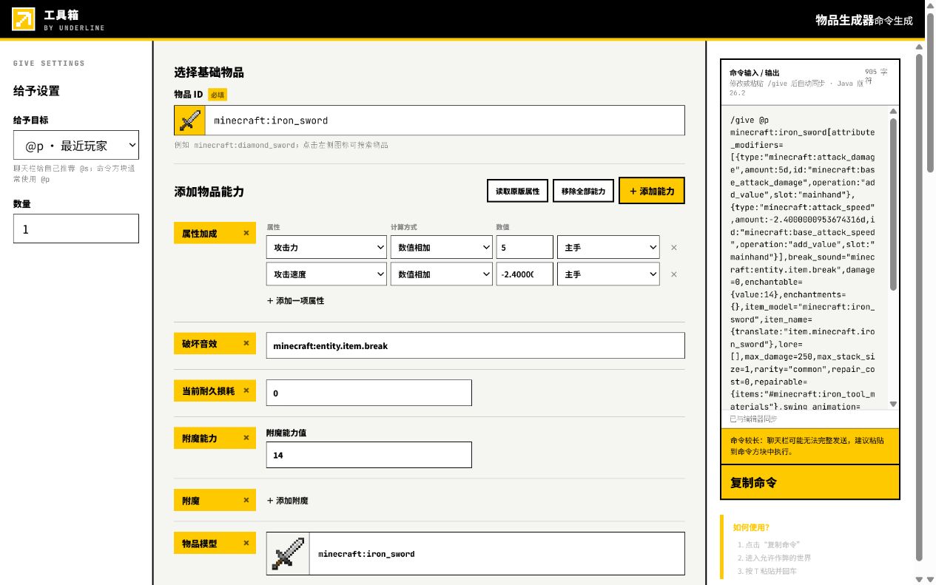Click the 数量 input field
936x585 pixels.
(76, 229)
